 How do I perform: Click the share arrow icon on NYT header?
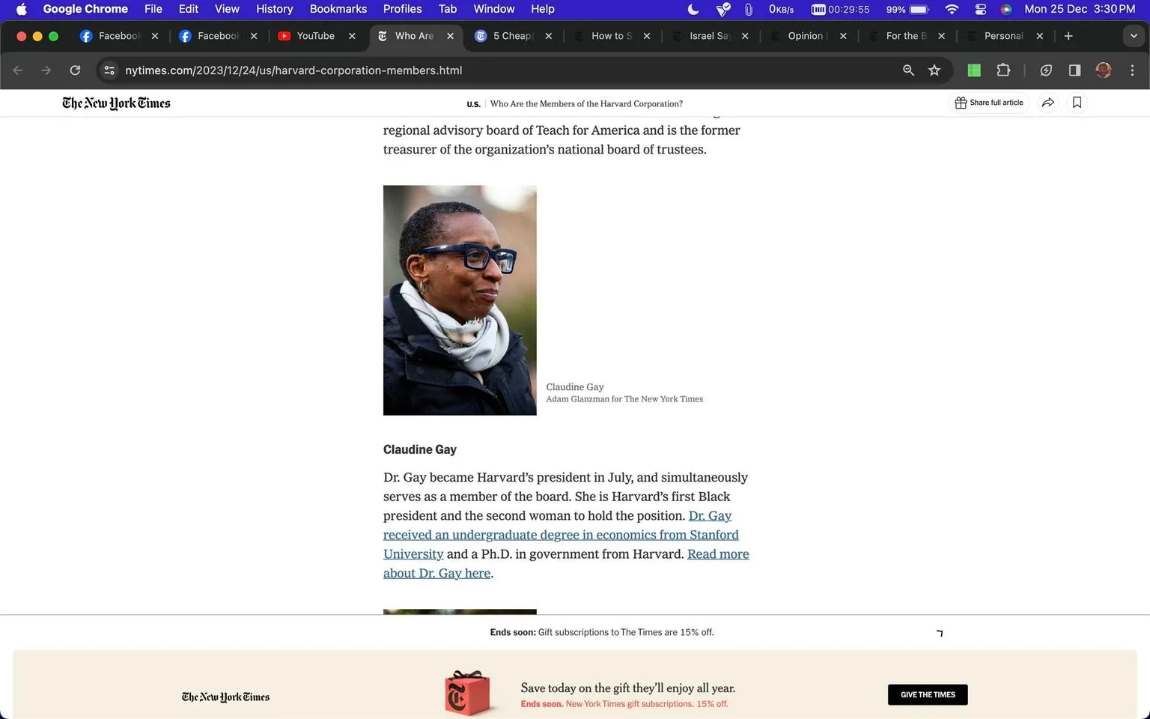1048,103
